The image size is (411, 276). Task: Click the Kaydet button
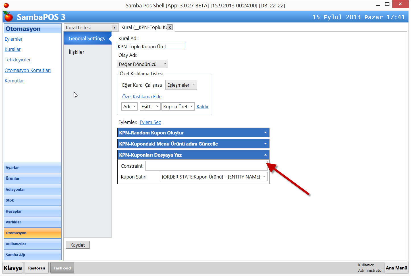tap(78, 245)
